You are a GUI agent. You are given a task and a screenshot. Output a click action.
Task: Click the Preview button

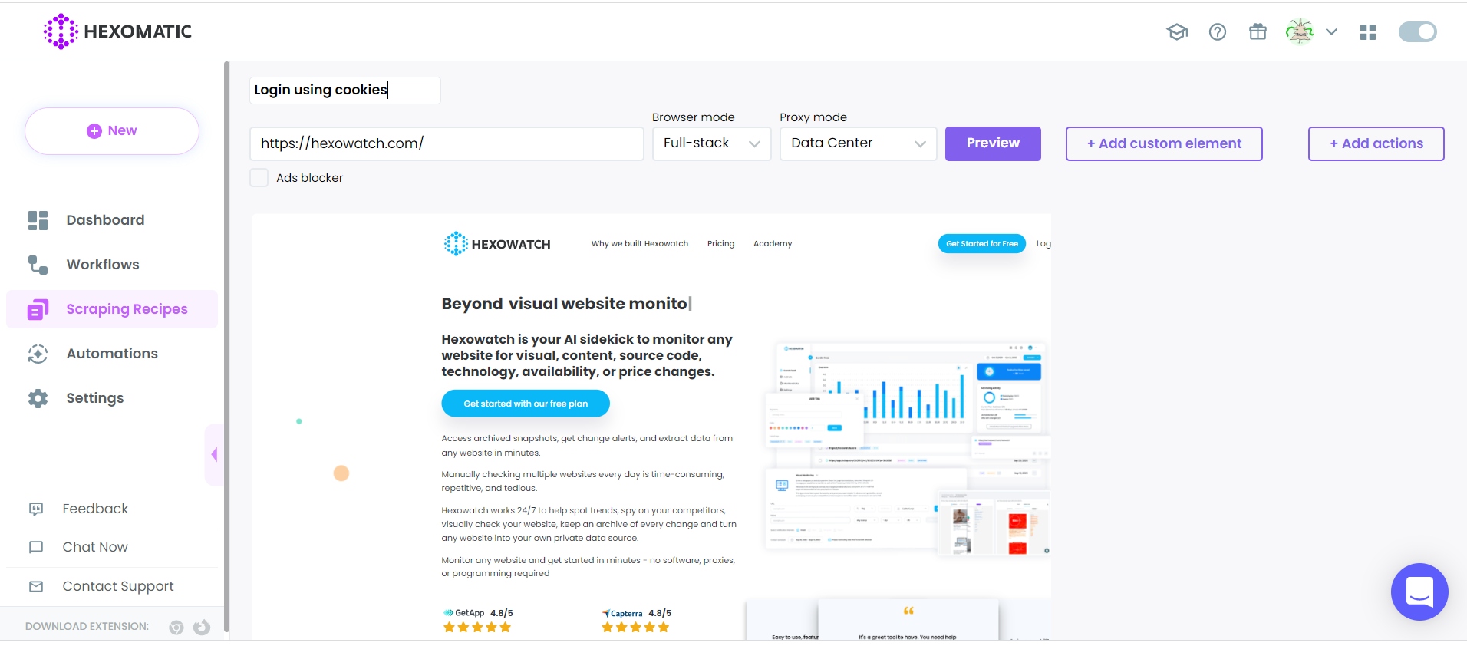tap(993, 143)
